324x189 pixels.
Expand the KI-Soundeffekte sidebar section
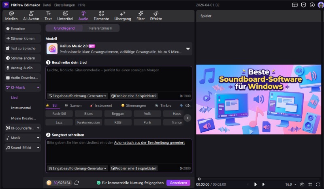point(38,128)
